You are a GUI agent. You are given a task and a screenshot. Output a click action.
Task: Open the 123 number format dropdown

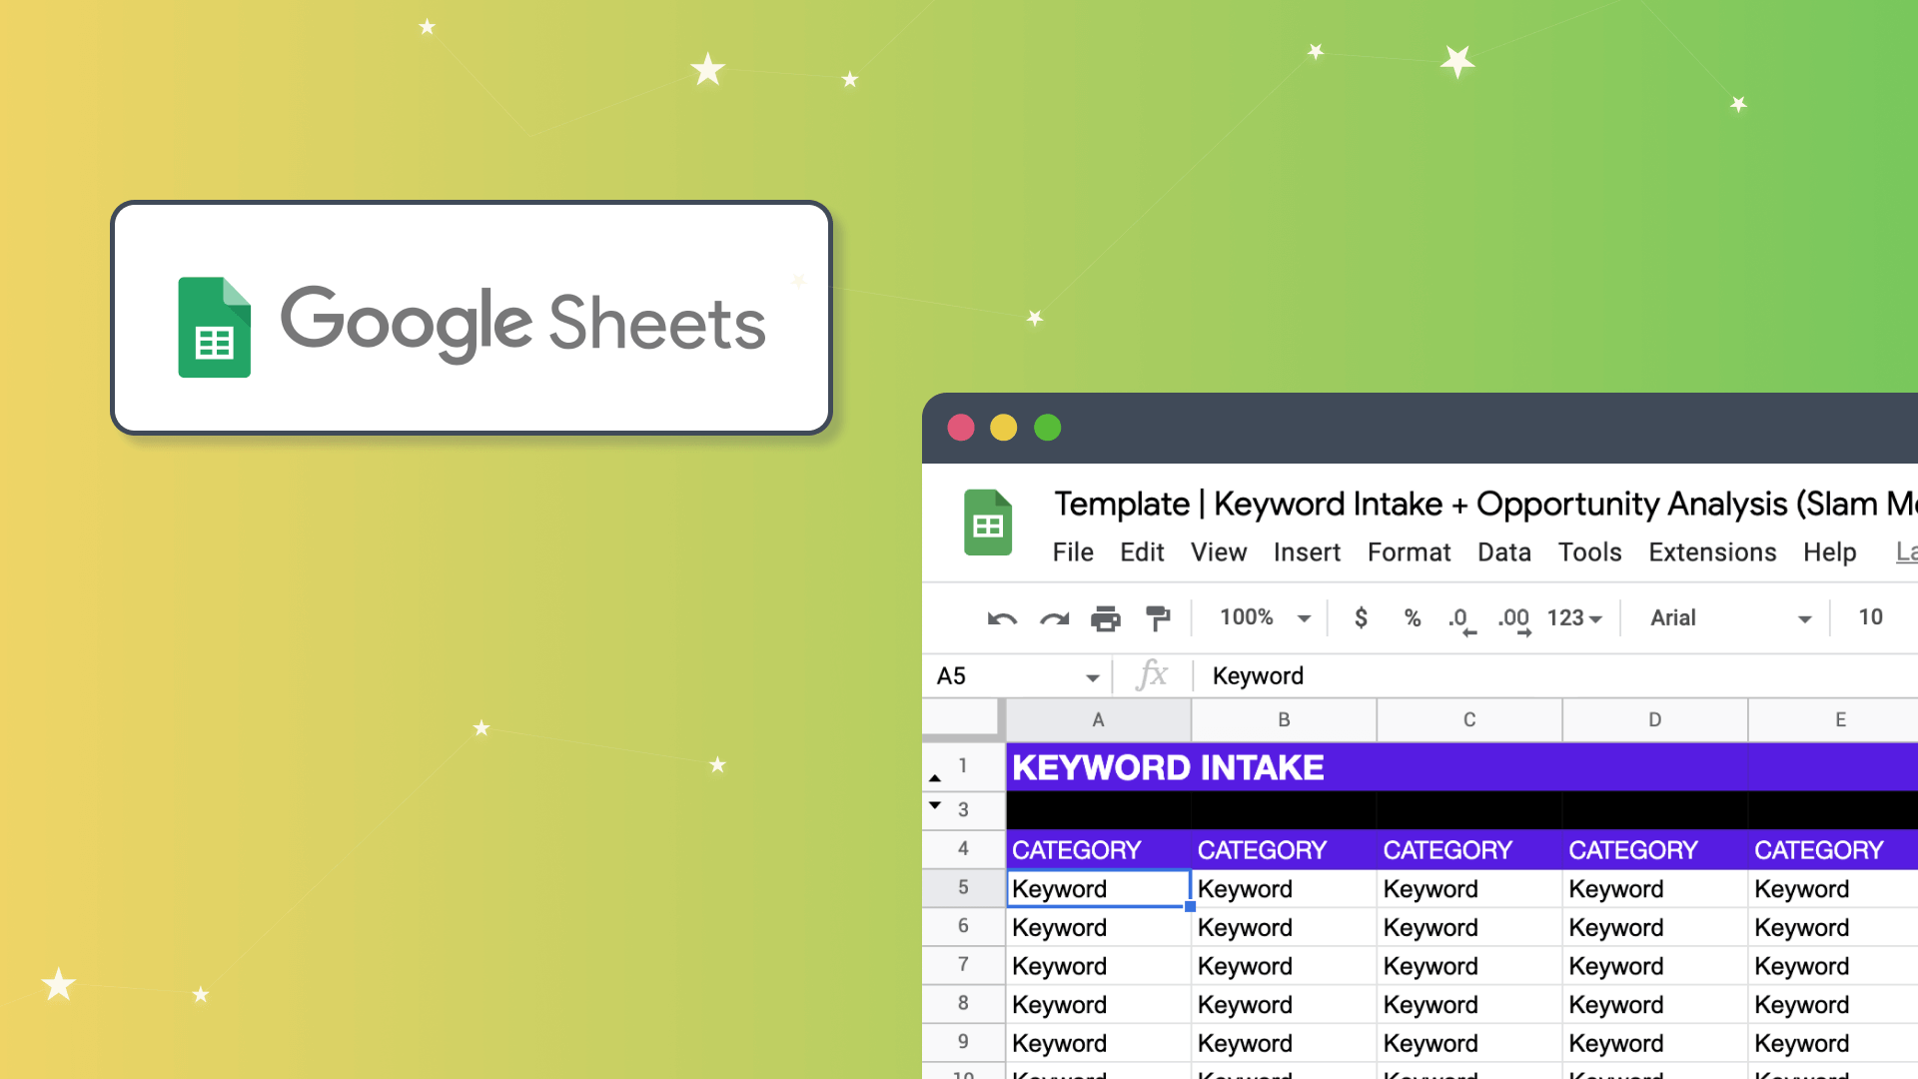click(1574, 618)
